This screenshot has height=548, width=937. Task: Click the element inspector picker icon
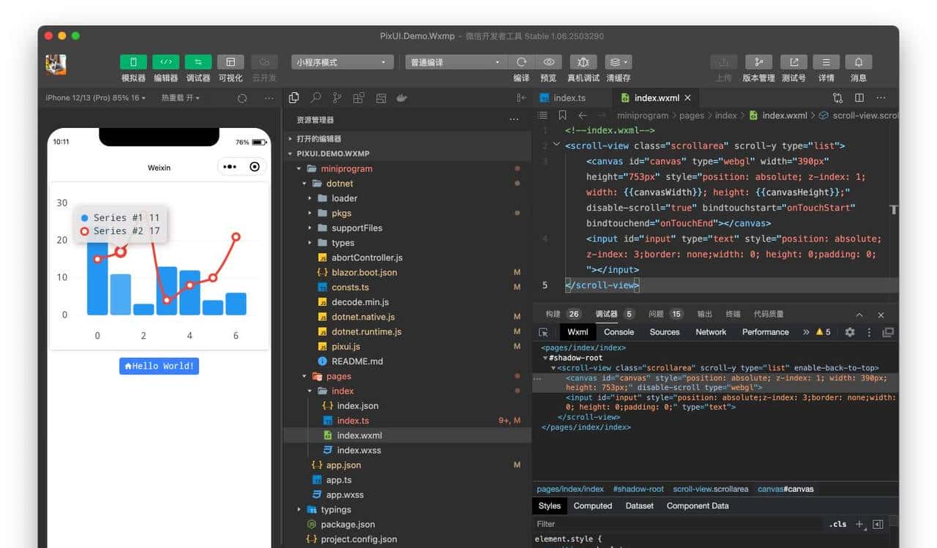click(543, 332)
